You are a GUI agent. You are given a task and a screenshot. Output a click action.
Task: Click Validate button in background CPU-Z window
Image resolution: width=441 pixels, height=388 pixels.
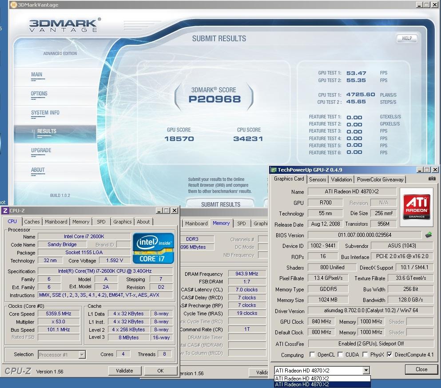(258, 372)
